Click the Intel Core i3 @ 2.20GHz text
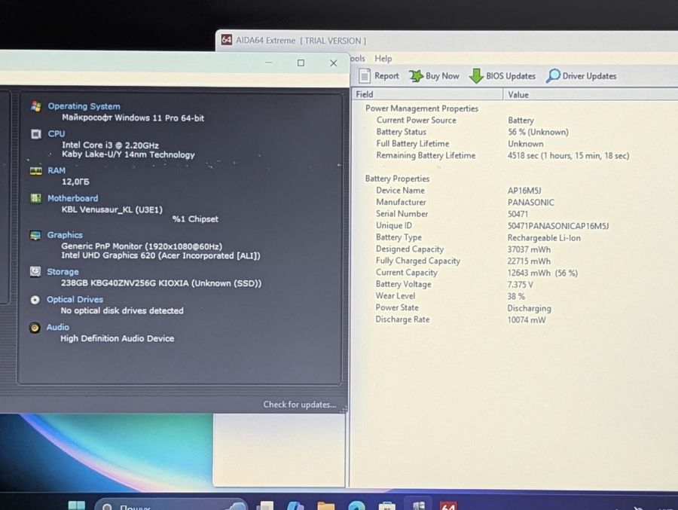The image size is (678, 510). click(x=110, y=145)
